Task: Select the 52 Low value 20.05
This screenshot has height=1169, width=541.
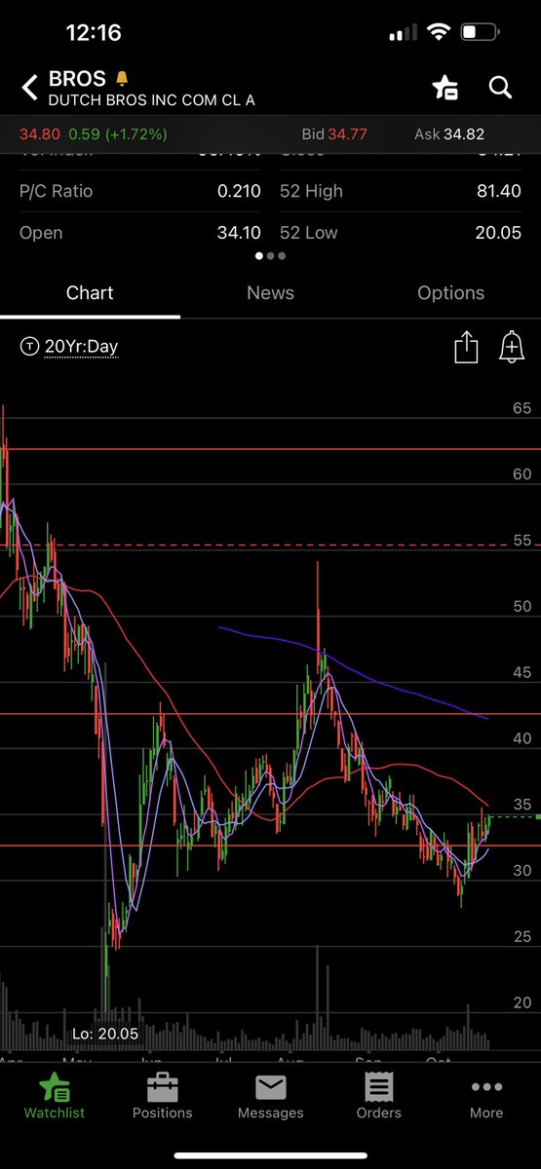Action: pyautogui.click(x=498, y=233)
